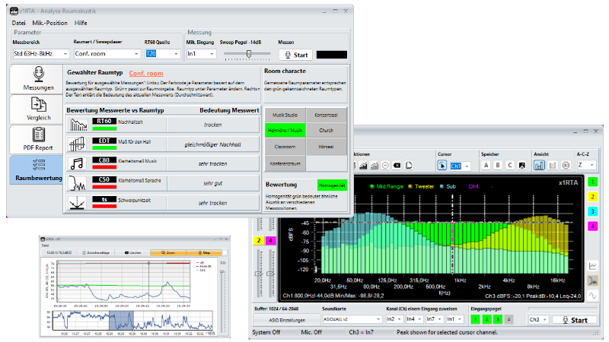Select the Konferenzraum room type cell
The width and height of the screenshot is (609, 342).
tap(285, 163)
